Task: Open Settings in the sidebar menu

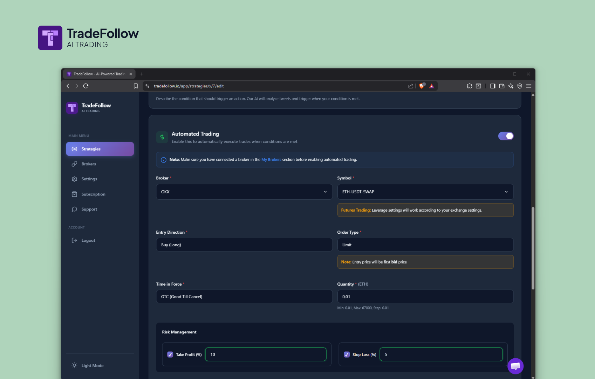Action: point(100,179)
